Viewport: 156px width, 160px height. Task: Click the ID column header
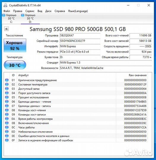[13, 75]
